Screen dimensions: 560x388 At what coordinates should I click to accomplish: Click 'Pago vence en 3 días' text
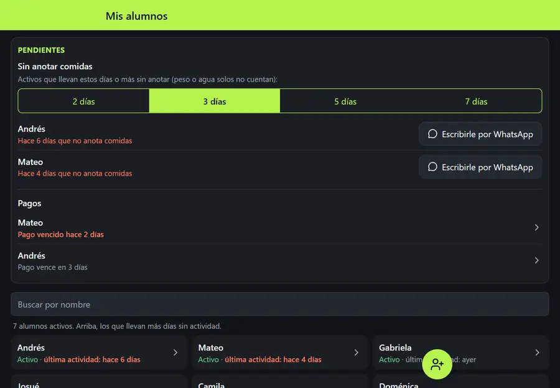coord(52,267)
